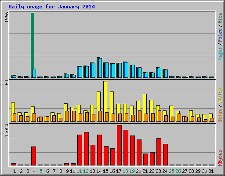Click the green weekend day label 12

click(86, 171)
